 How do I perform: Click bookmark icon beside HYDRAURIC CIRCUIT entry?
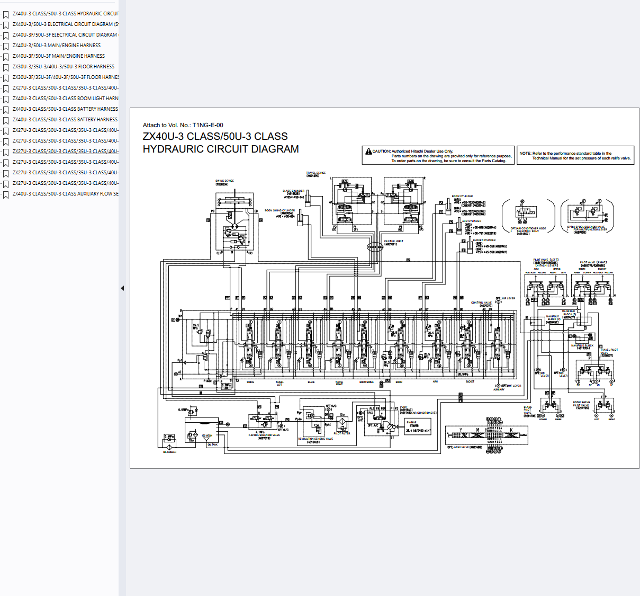(6, 14)
